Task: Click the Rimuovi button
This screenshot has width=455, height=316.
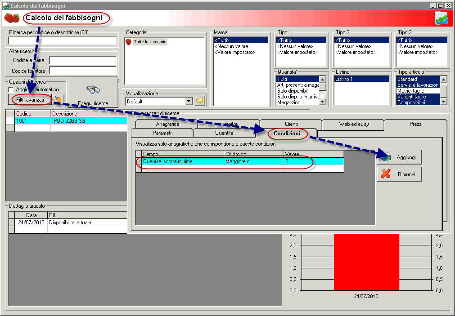Action: point(400,174)
